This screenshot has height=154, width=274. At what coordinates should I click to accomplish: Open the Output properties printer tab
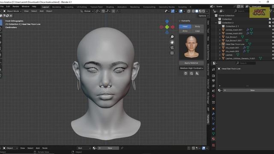tap(213, 81)
